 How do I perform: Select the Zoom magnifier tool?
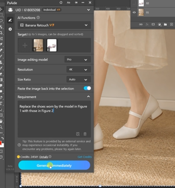coord(1,127)
